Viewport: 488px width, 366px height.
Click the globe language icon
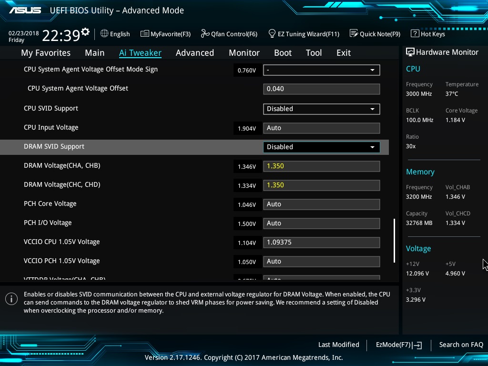pos(104,33)
